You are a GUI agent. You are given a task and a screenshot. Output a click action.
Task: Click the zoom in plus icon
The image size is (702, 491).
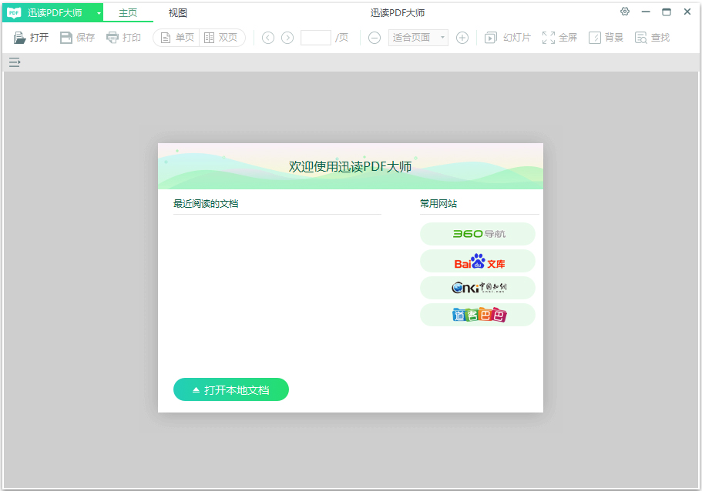[x=462, y=38]
